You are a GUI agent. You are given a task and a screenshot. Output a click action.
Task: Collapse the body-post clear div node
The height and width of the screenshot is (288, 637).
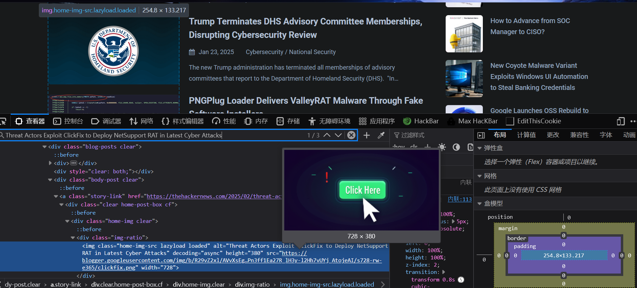pos(50,180)
